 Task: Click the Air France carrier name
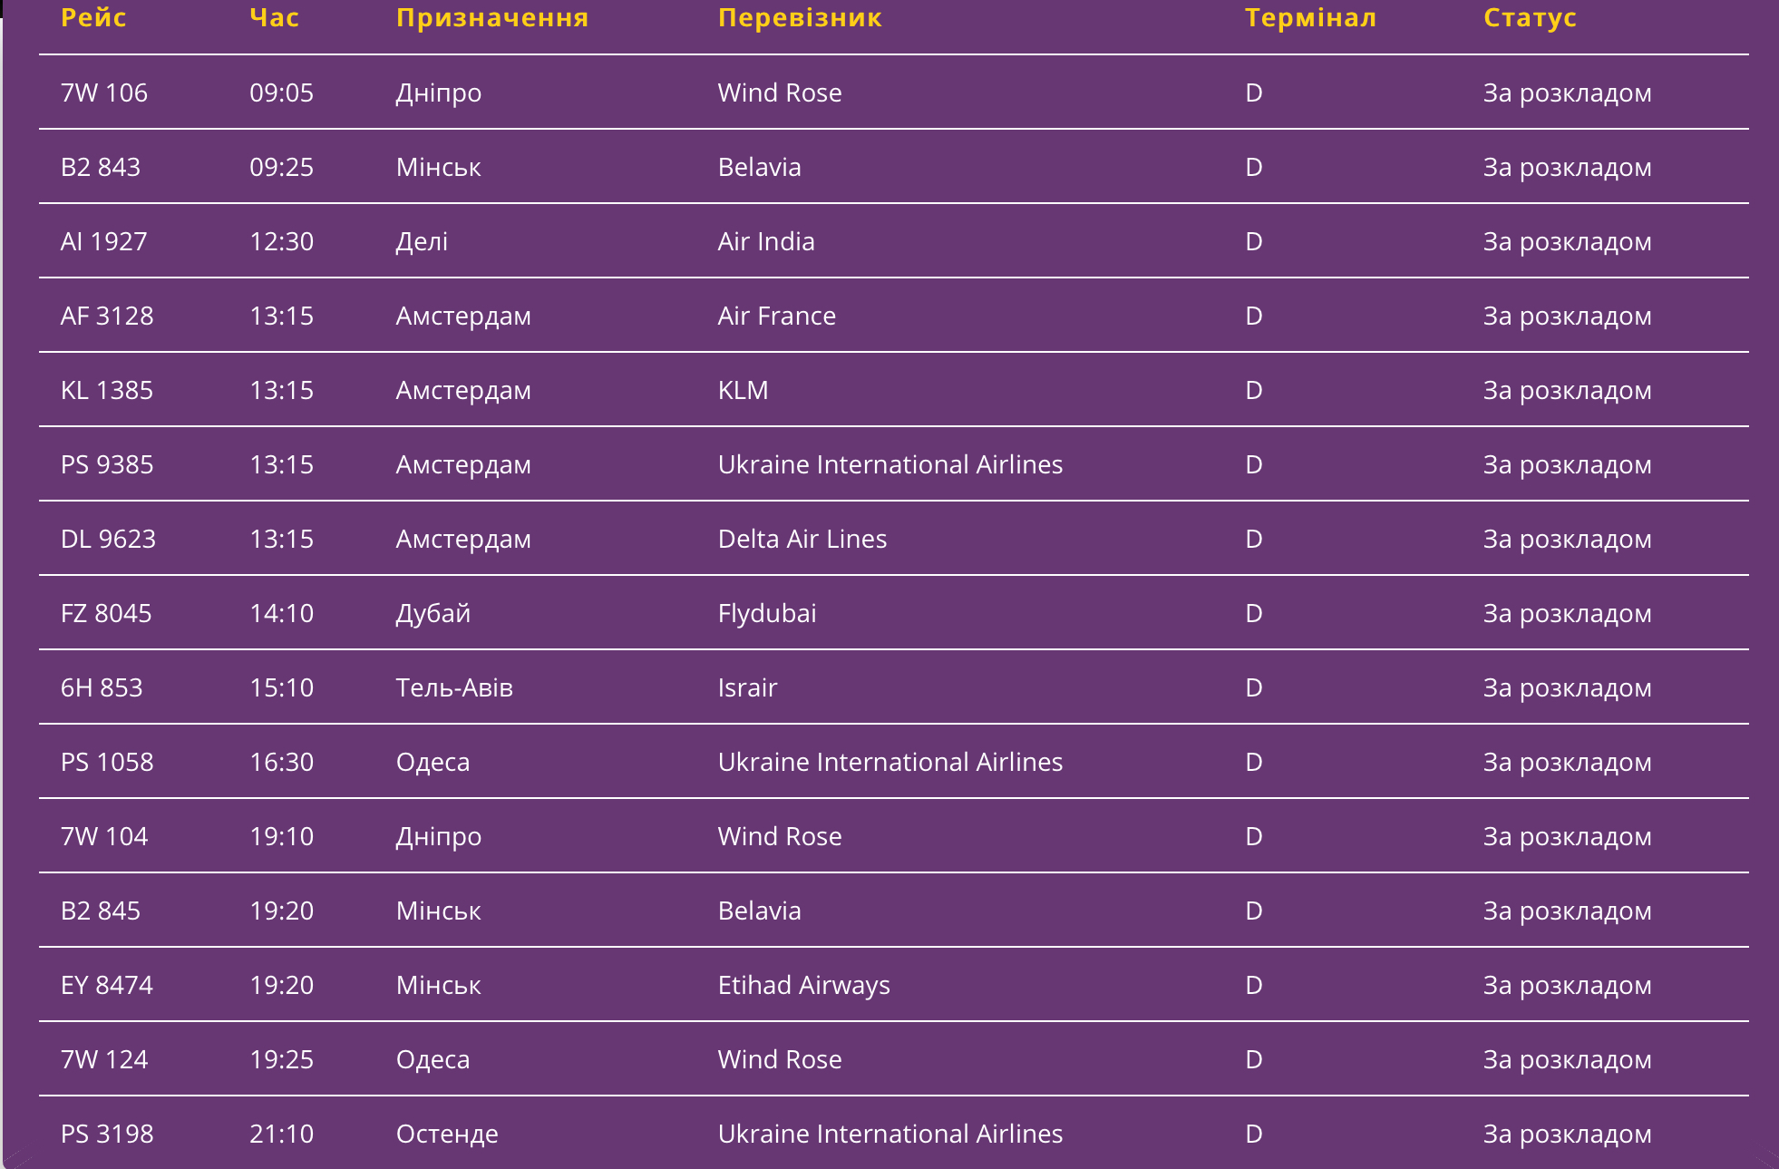(777, 316)
